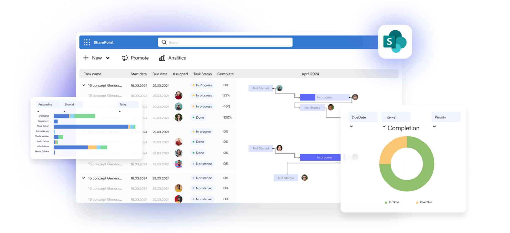
Task: Click the Done status pill at 100%
Action: point(198,118)
